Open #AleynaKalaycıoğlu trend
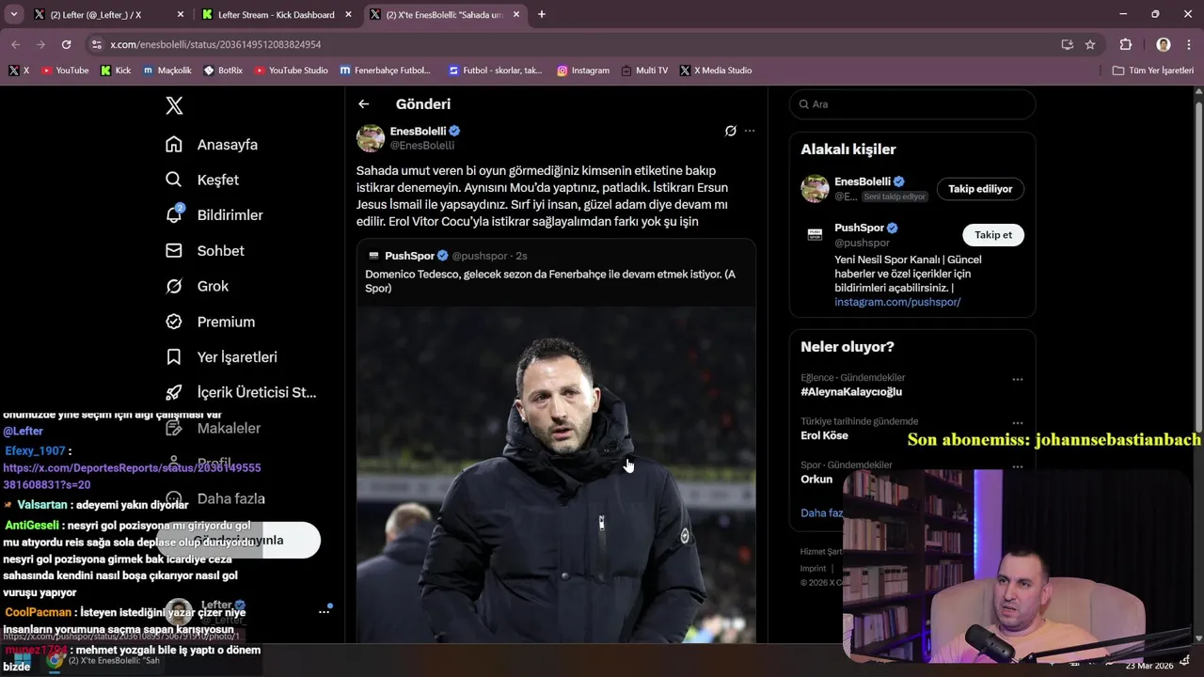Screen dimensions: 1204x677 point(851,392)
